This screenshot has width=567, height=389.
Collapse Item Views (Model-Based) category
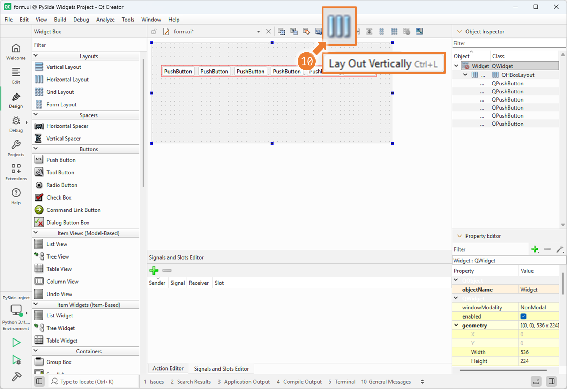36,233
